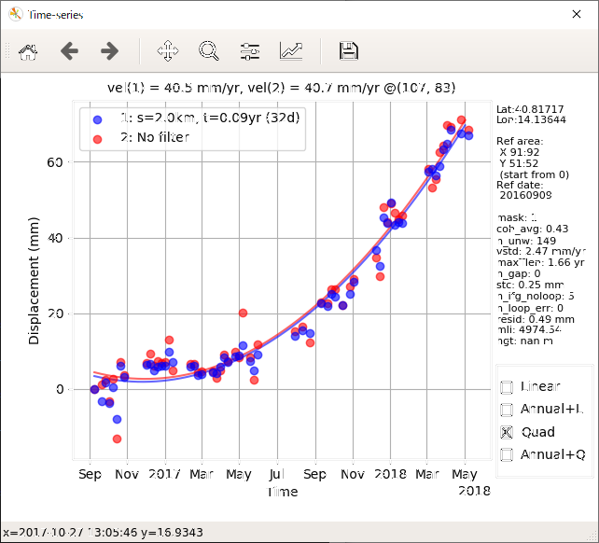This screenshot has width=599, height=543.
Task: Enable the Annual+Q fit option
Action: click(x=507, y=454)
